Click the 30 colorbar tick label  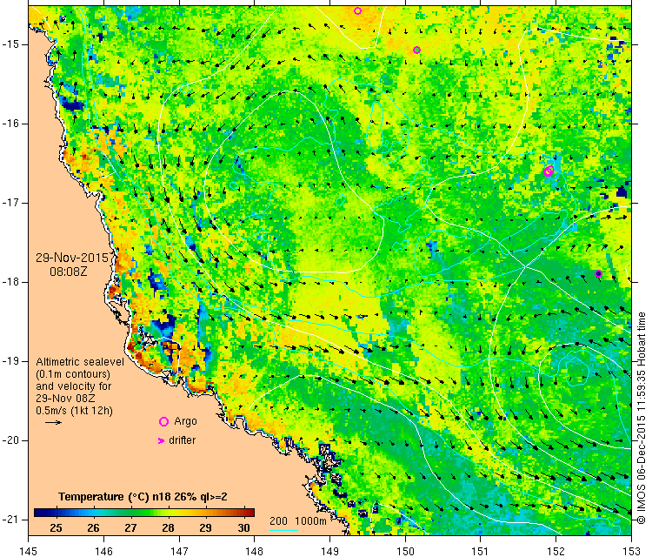click(x=243, y=528)
